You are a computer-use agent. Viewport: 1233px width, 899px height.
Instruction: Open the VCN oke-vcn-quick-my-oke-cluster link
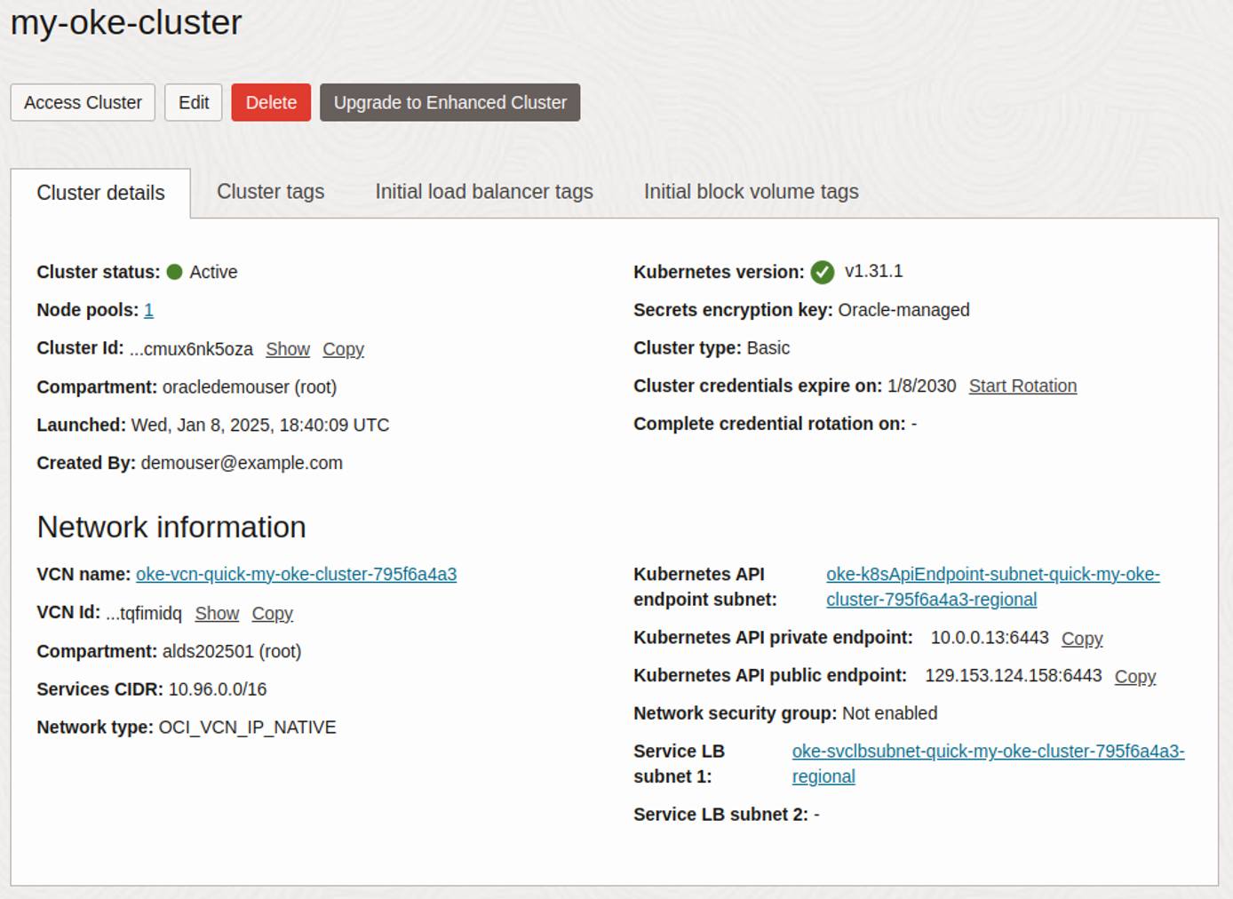pyautogui.click(x=296, y=575)
